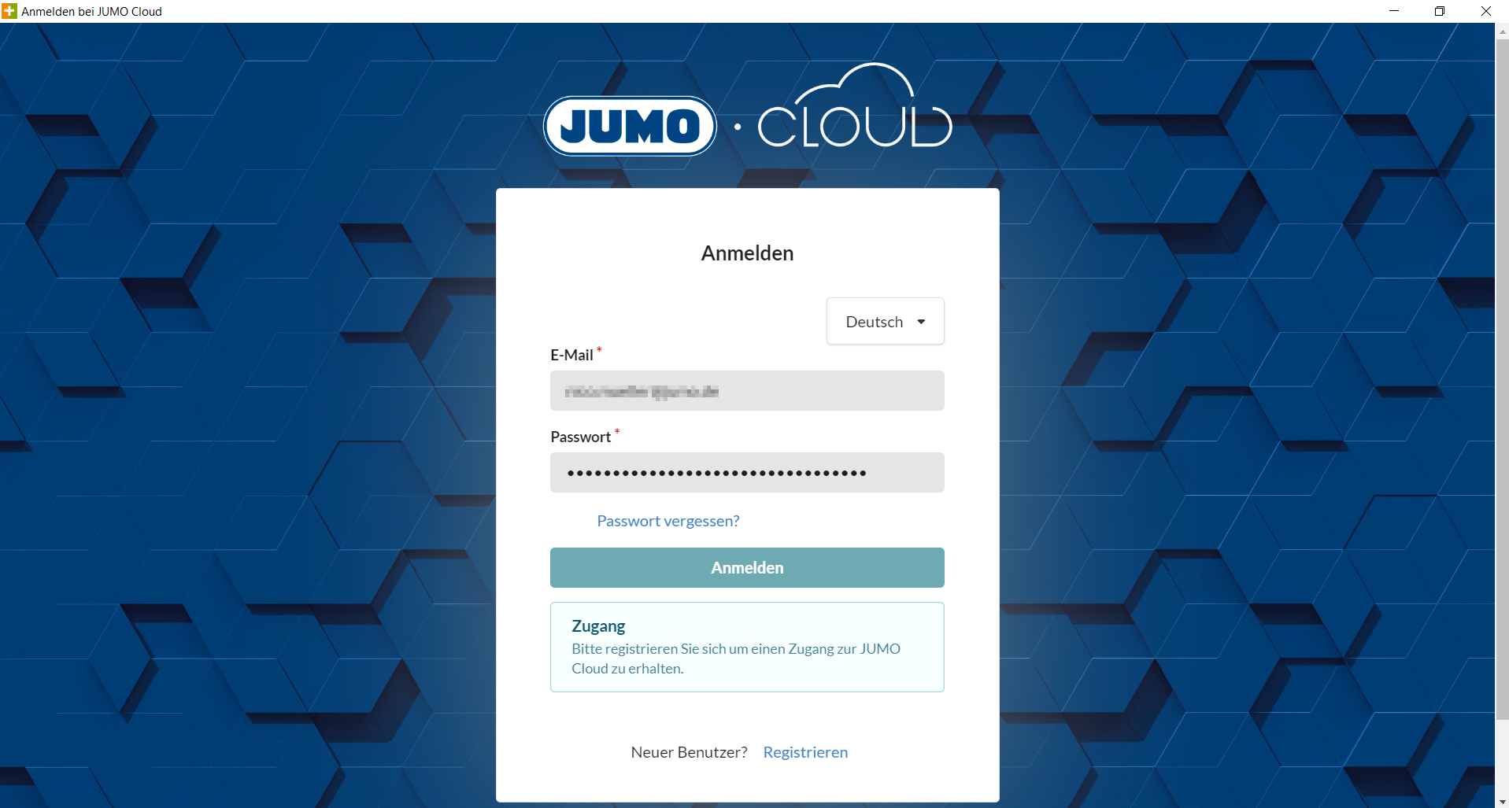Click the Passwort field label
The width and height of the screenshot is (1509, 808).
point(580,437)
